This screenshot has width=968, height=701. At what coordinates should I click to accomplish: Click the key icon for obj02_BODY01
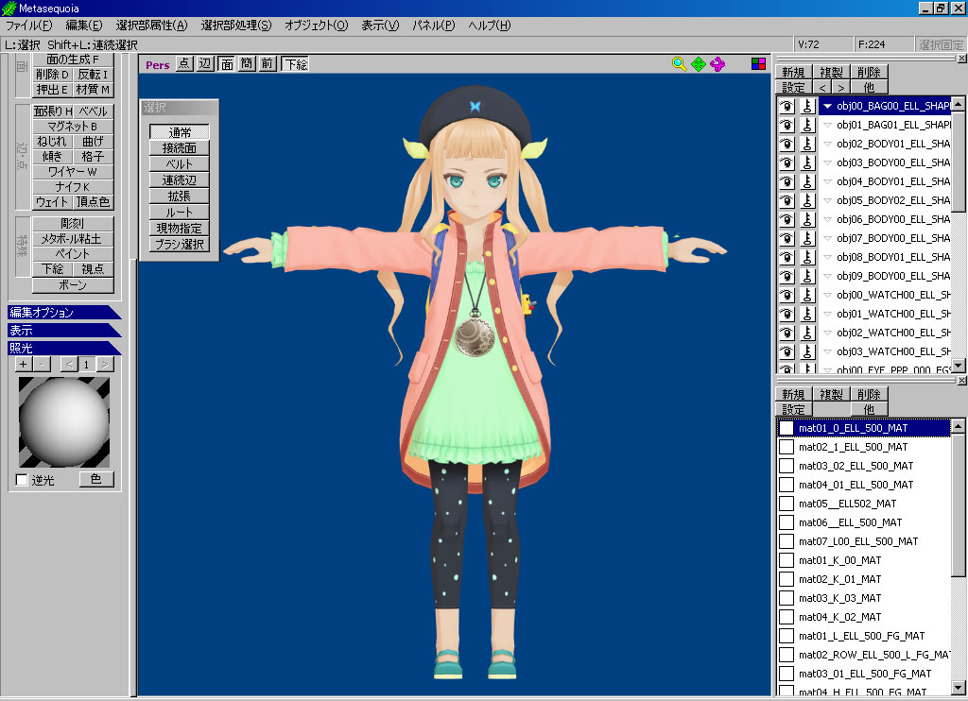[x=807, y=144]
